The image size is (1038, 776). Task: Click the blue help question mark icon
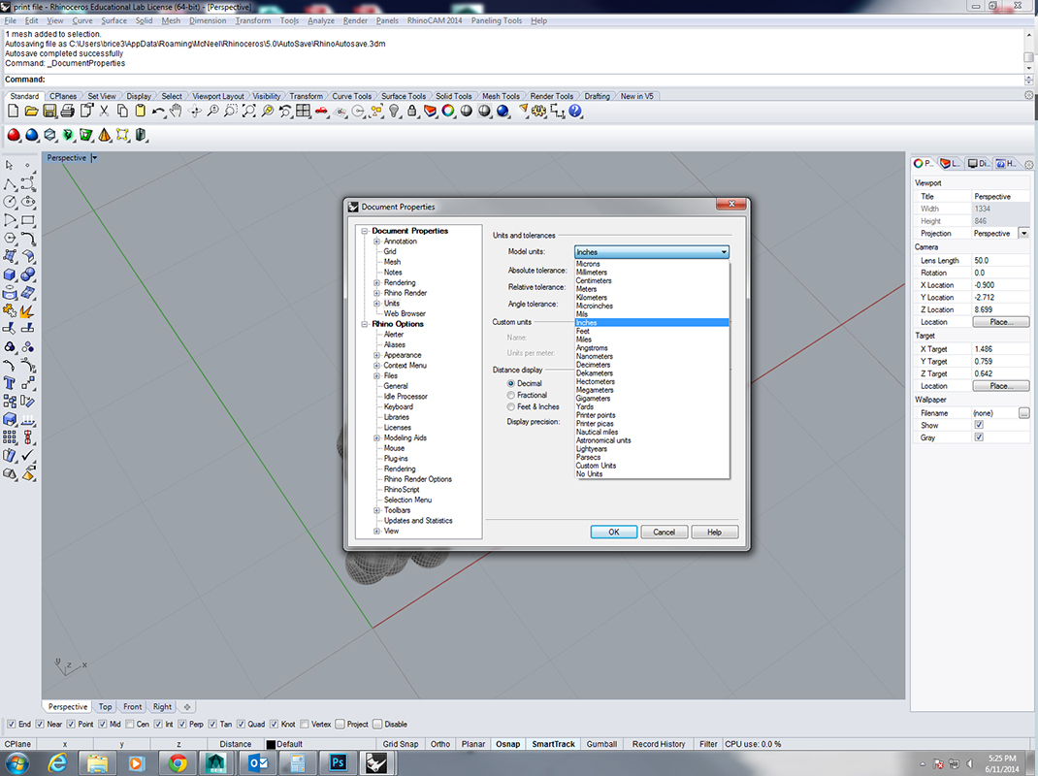[x=575, y=112]
